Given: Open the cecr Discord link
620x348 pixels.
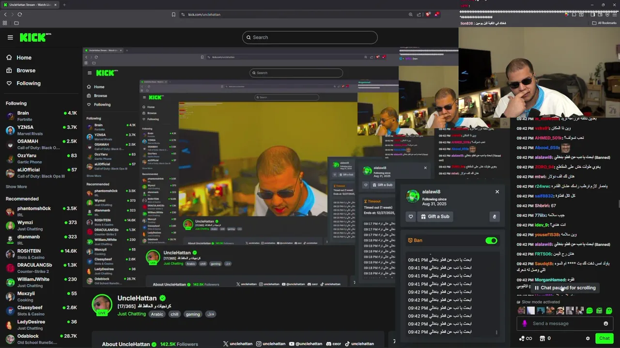Looking at the screenshot, I should pos(334,344).
